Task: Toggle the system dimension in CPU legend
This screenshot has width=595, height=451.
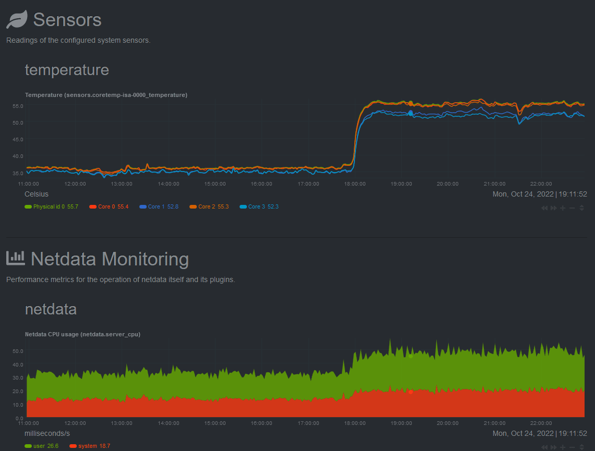Action: tap(90, 446)
